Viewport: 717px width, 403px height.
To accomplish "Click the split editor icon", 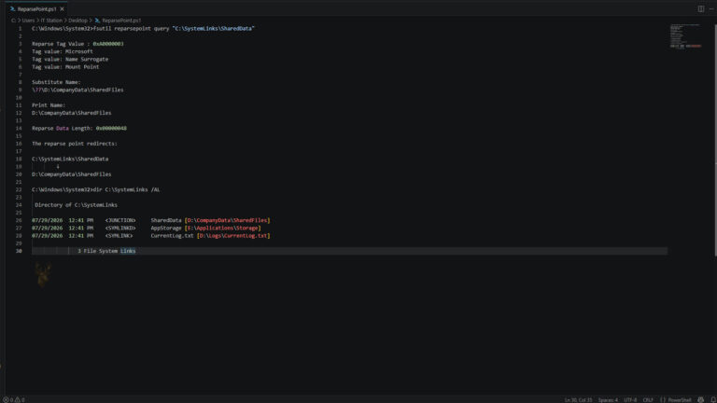I will coord(700,8).
